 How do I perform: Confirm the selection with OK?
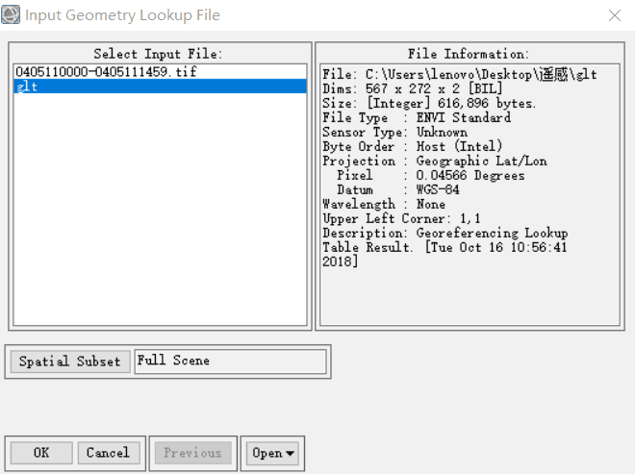[41, 453]
